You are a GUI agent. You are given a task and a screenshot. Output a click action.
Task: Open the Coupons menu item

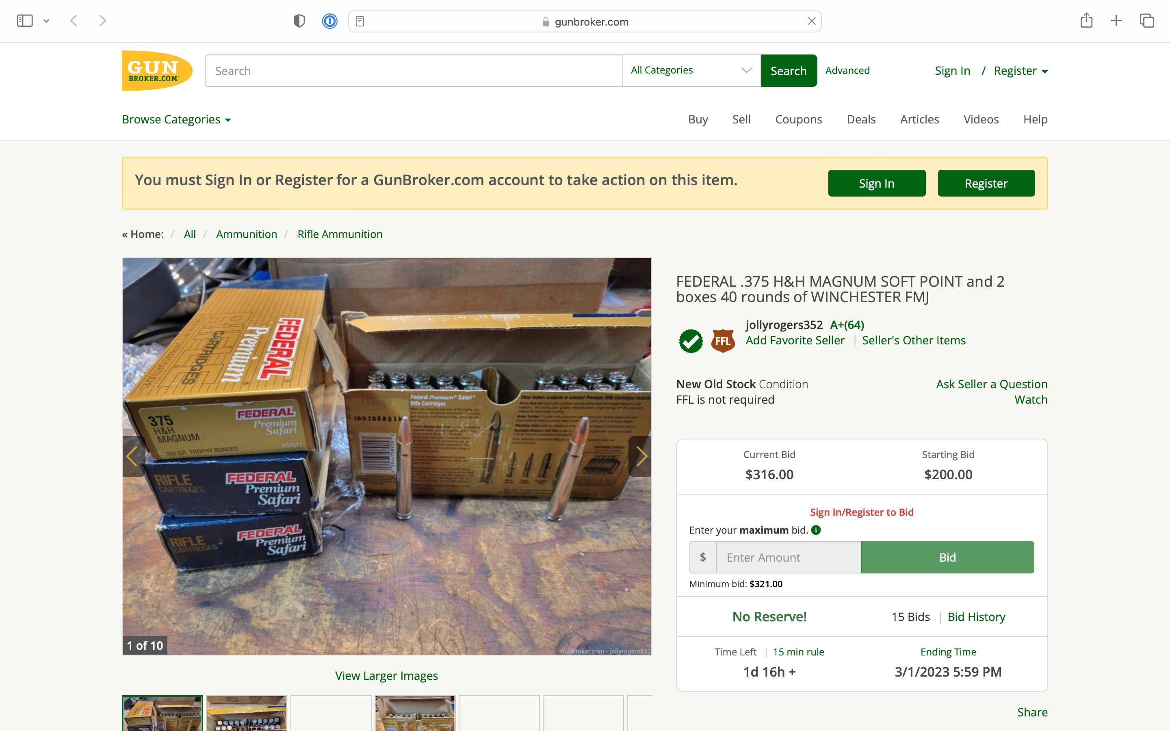tap(798, 119)
